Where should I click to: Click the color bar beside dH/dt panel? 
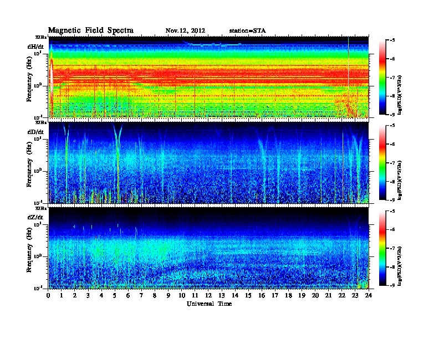[382, 78]
